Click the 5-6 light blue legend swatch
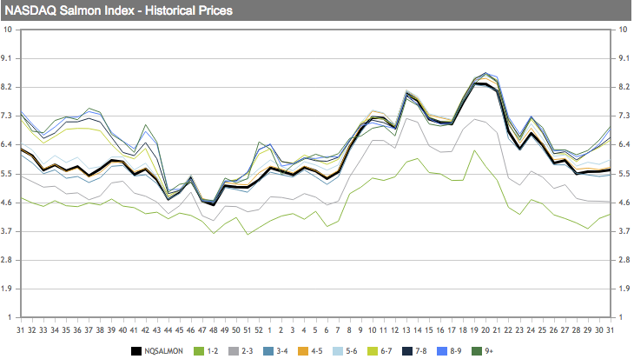 pyautogui.click(x=338, y=351)
